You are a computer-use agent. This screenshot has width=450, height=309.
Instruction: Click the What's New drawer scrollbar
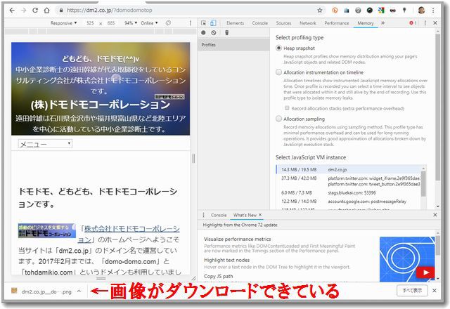[x=437, y=245]
